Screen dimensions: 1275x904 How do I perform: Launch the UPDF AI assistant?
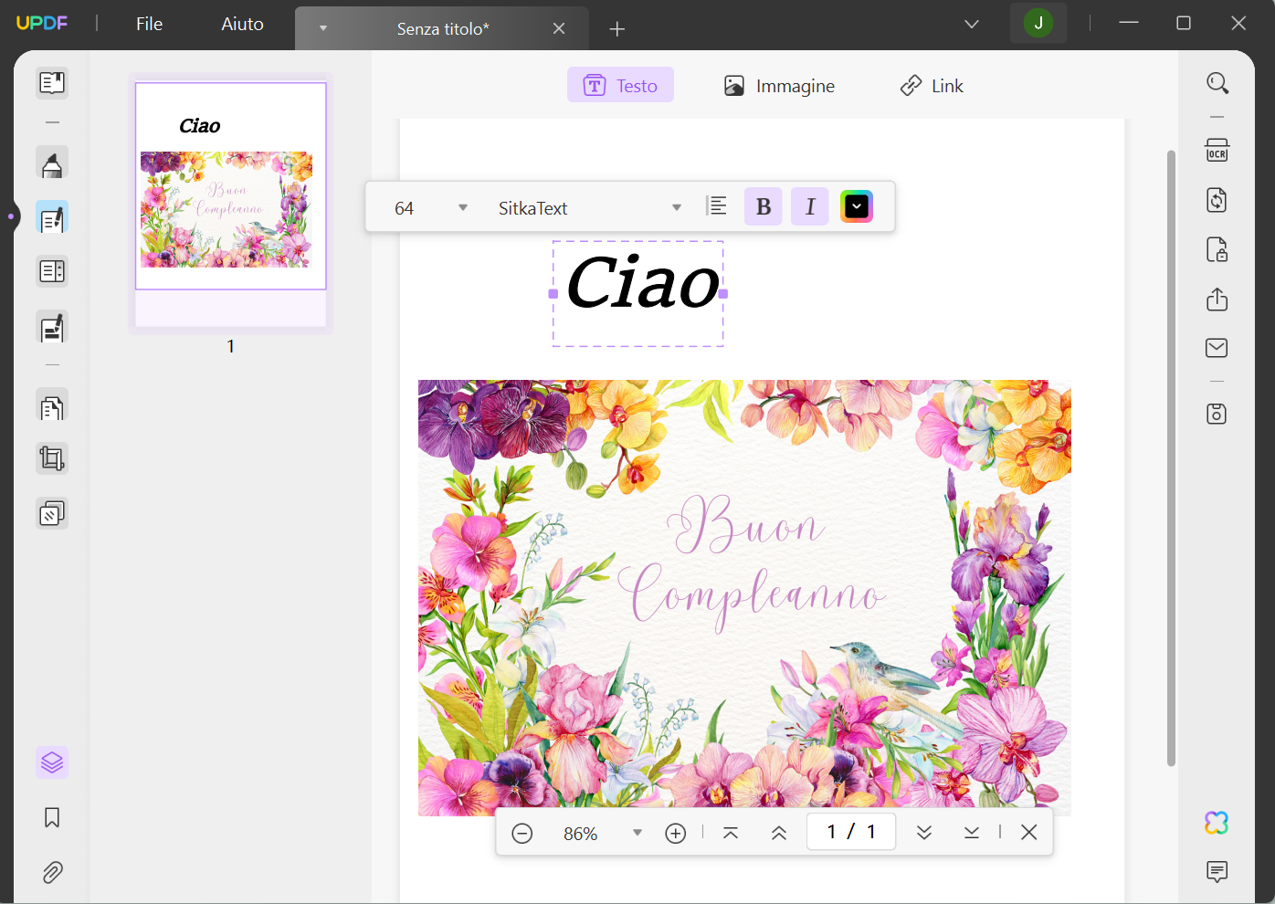[x=1215, y=823]
